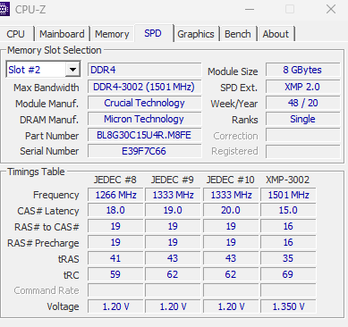
Task: Click the XMP-3002 column header
Action: tap(288, 180)
